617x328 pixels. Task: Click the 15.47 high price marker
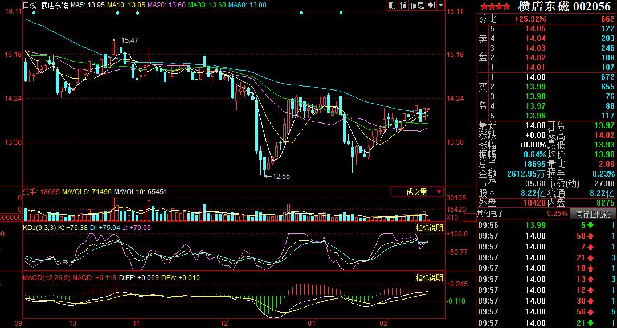click(x=129, y=40)
